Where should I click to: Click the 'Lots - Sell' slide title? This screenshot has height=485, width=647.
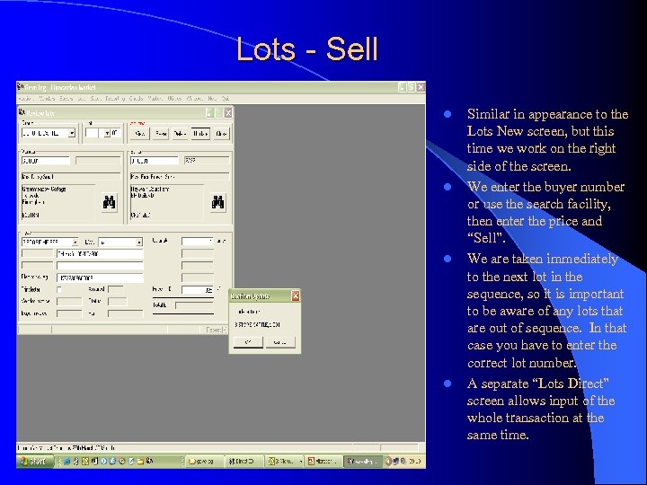(x=307, y=49)
